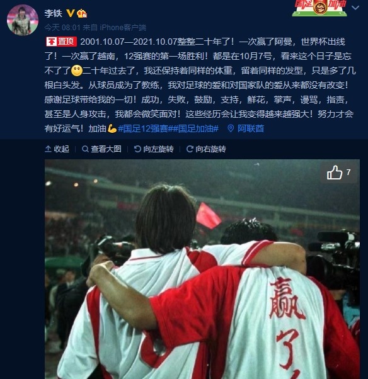Expand the post options chevron menu
This screenshot has width=368, height=379.
[355, 8]
